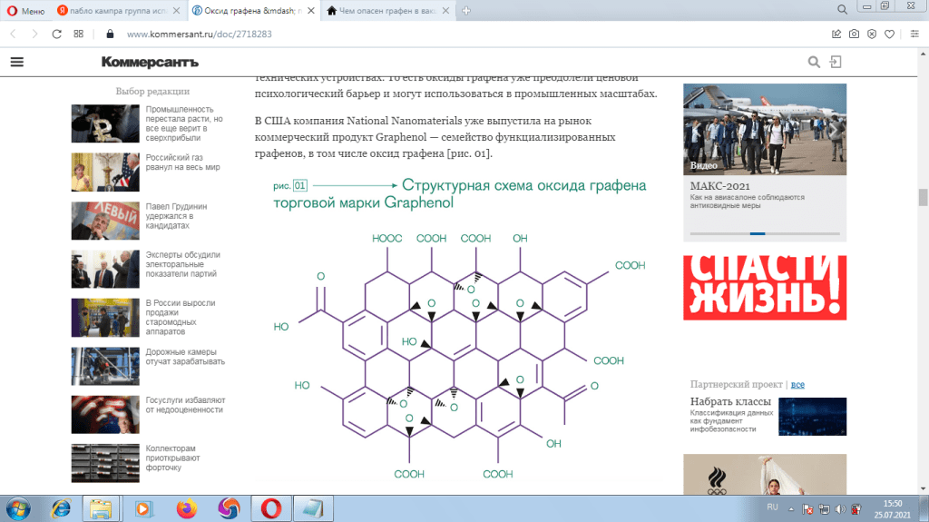Go forward to next page
This screenshot has height=522, width=929.
[34, 34]
